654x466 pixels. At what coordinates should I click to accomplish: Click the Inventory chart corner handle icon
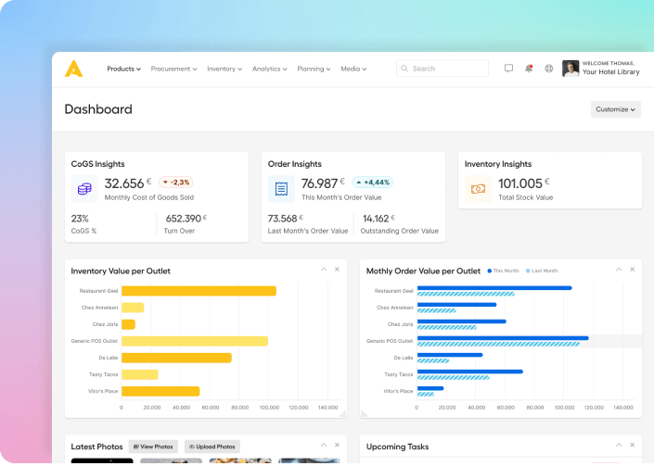(343, 413)
